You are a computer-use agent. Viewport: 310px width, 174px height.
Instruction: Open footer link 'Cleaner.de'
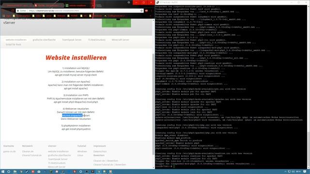click(x=28, y=151)
